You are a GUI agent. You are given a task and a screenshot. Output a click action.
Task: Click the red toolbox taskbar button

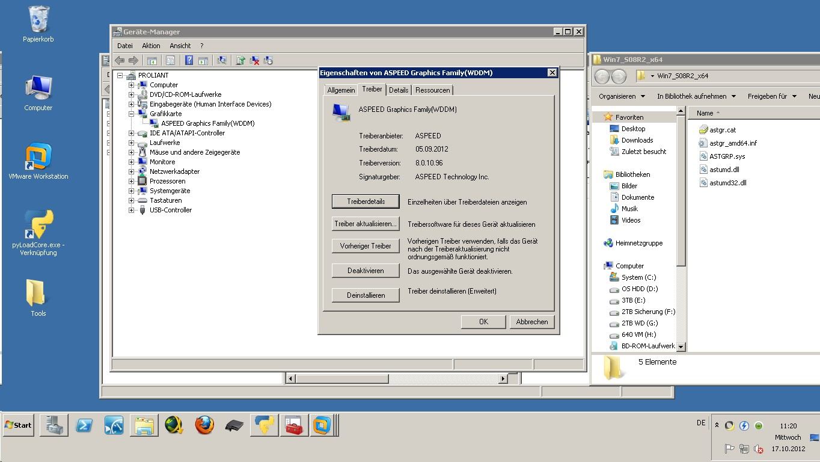click(294, 425)
